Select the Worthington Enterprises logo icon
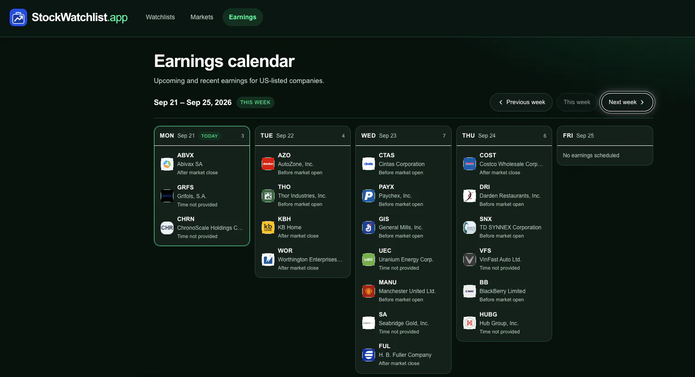Viewport: 695px width, 377px height. pos(268,260)
